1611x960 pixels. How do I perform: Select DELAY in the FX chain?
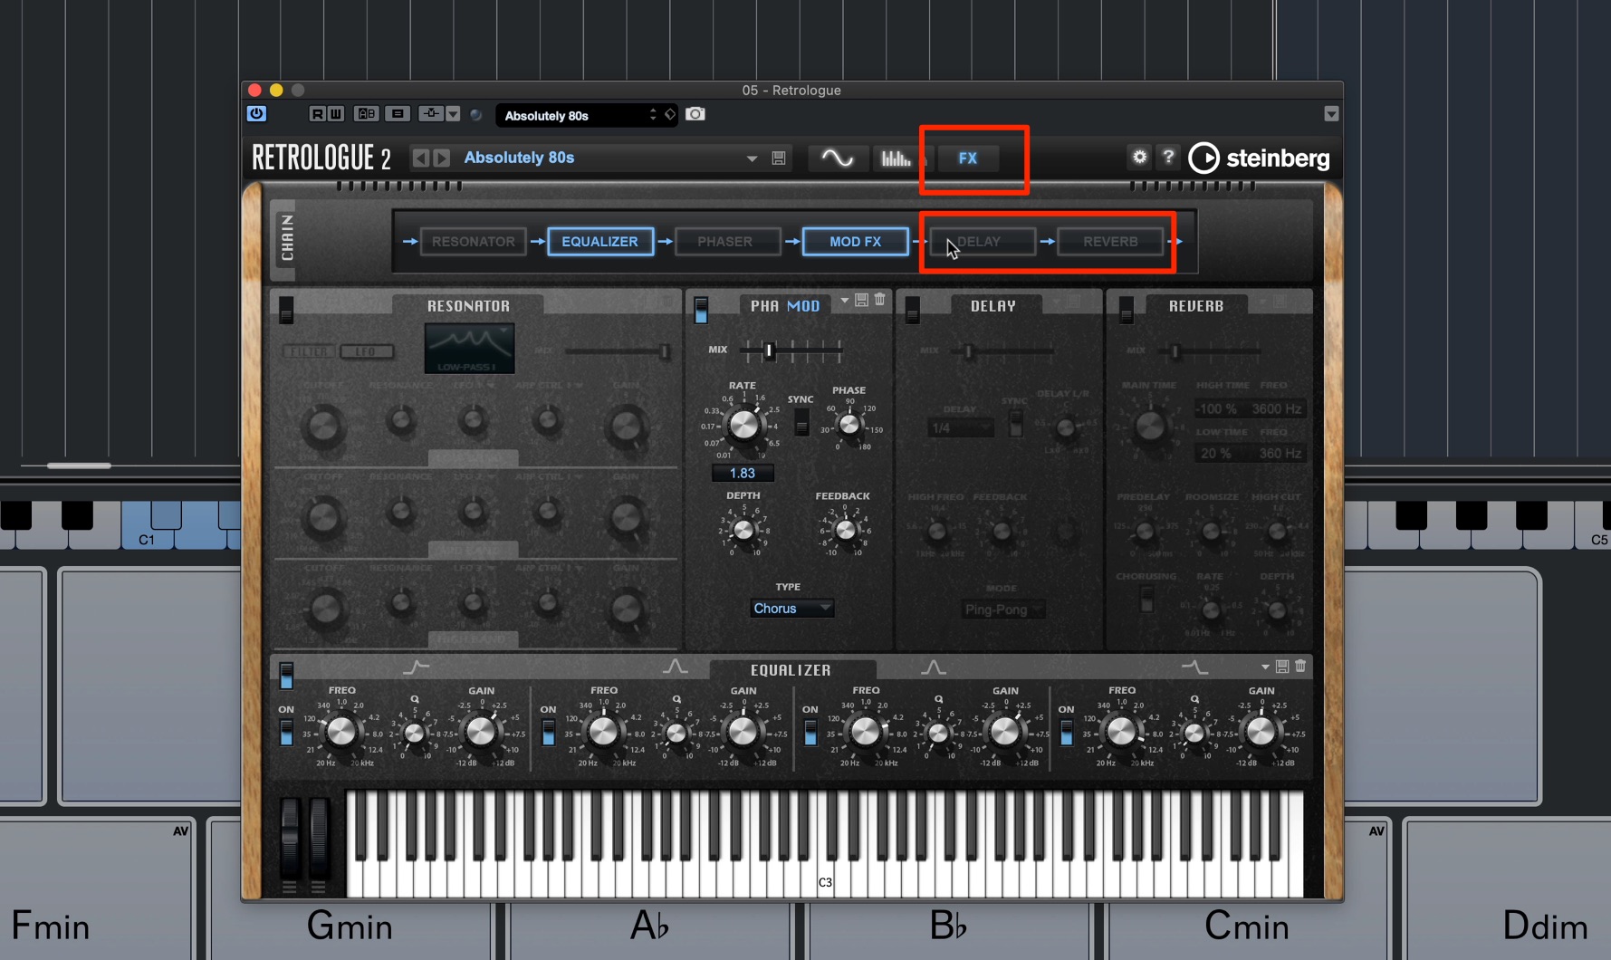[982, 242]
